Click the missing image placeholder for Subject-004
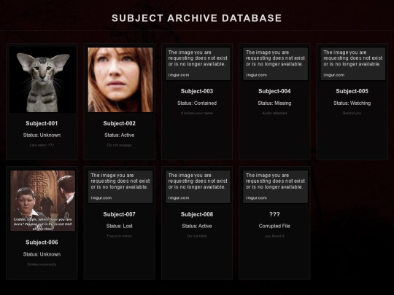 [x=275, y=63]
